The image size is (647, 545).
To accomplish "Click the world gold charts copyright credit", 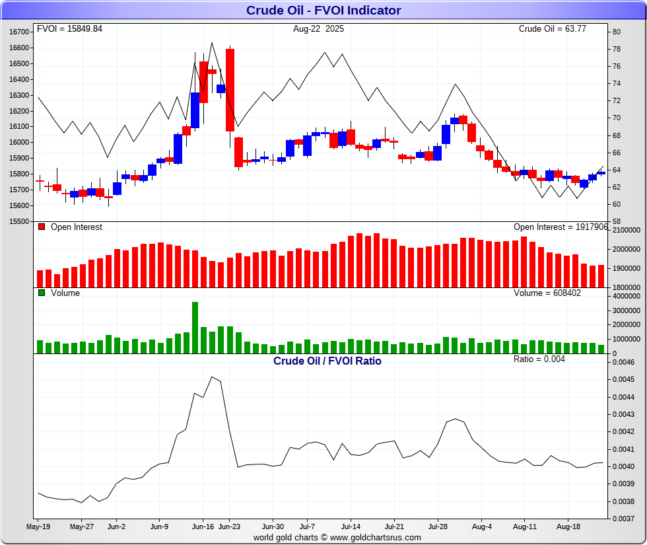I will (337, 538).
